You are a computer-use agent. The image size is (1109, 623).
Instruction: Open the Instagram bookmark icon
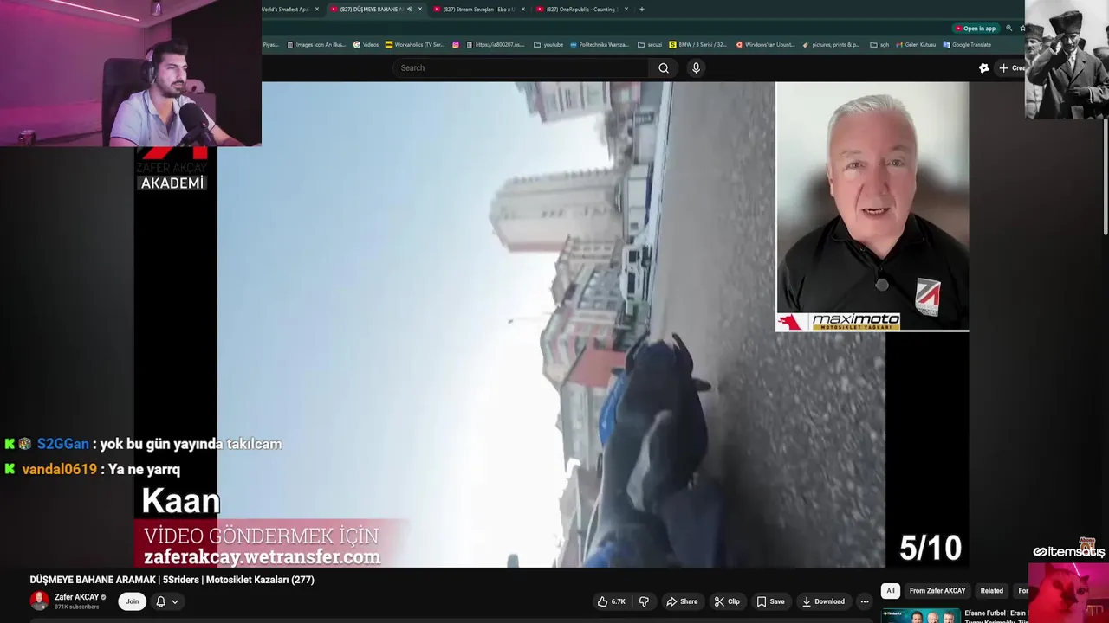(456, 45)
